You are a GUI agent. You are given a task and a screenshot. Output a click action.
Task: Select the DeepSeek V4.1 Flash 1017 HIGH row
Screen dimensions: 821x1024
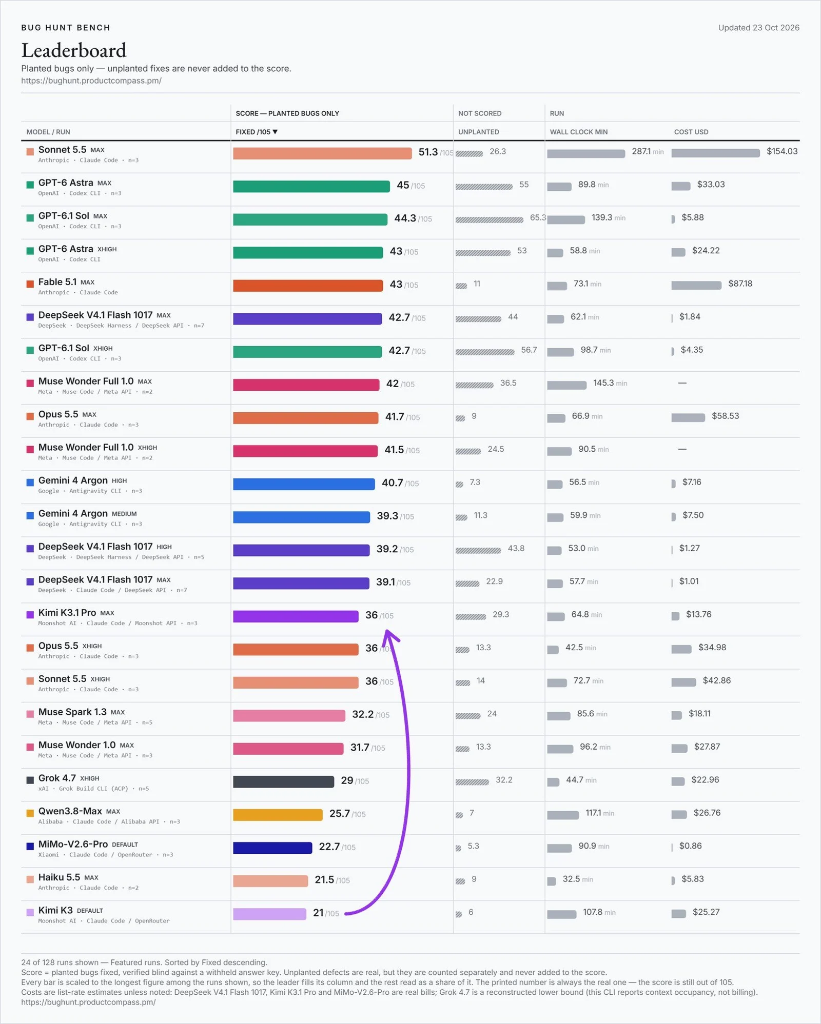(x=410, y=553)
